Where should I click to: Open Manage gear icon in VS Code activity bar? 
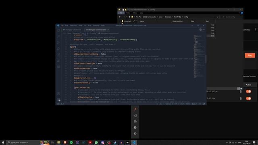pos(58,99)
